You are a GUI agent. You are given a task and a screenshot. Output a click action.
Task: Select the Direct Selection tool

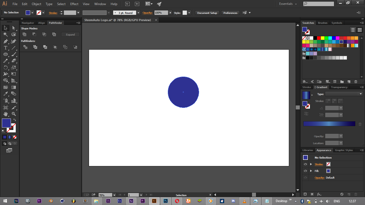pos(14,28)
